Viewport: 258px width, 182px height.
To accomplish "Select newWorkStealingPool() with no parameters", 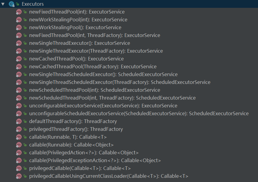I will click(75, 27).
